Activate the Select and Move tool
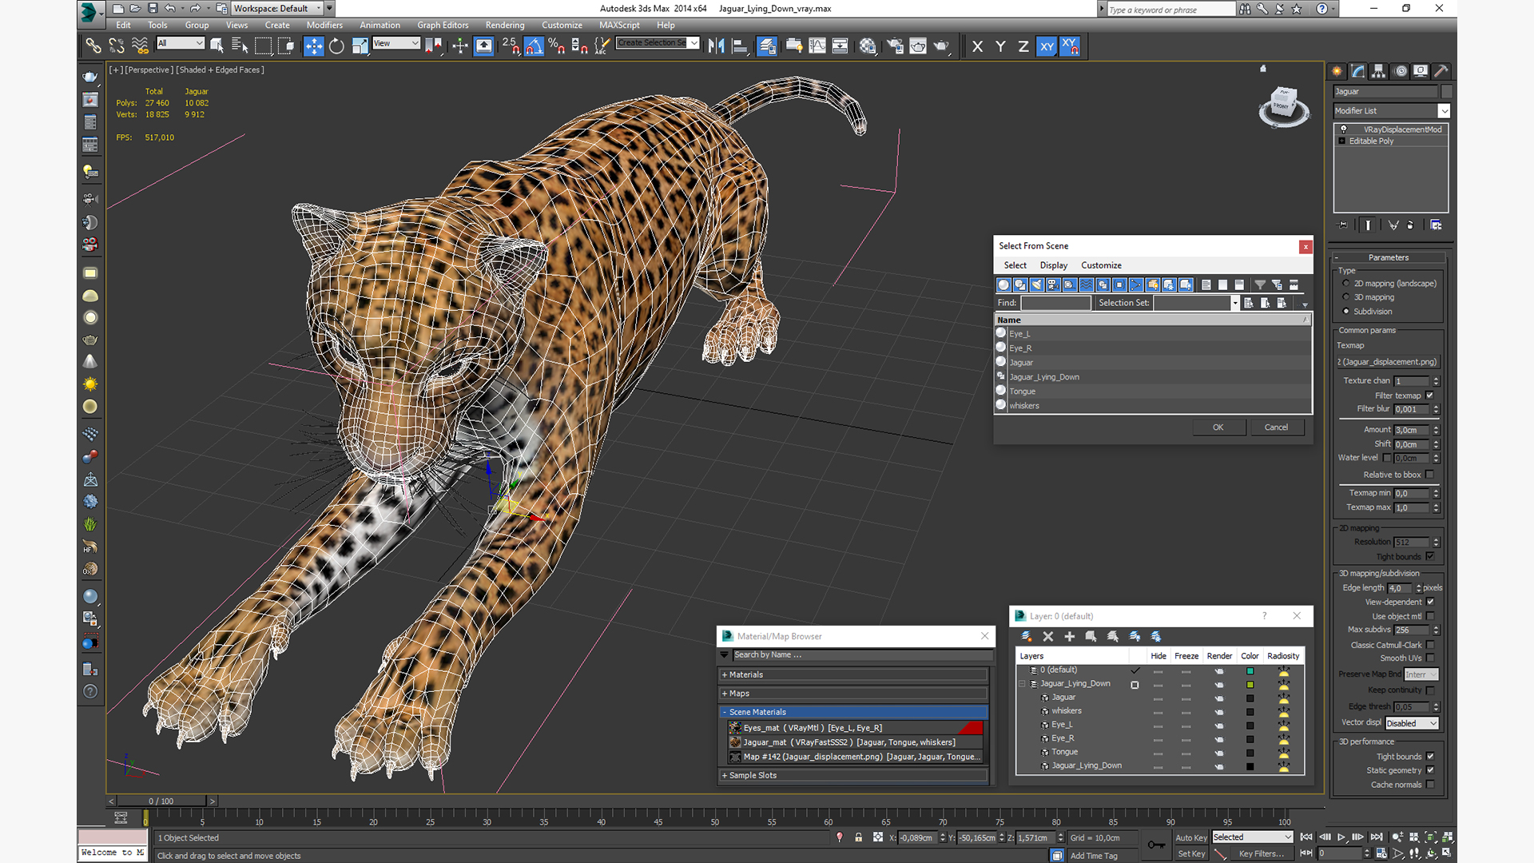1534x863 pixels. pyautogui.click(x=313, y=46)
